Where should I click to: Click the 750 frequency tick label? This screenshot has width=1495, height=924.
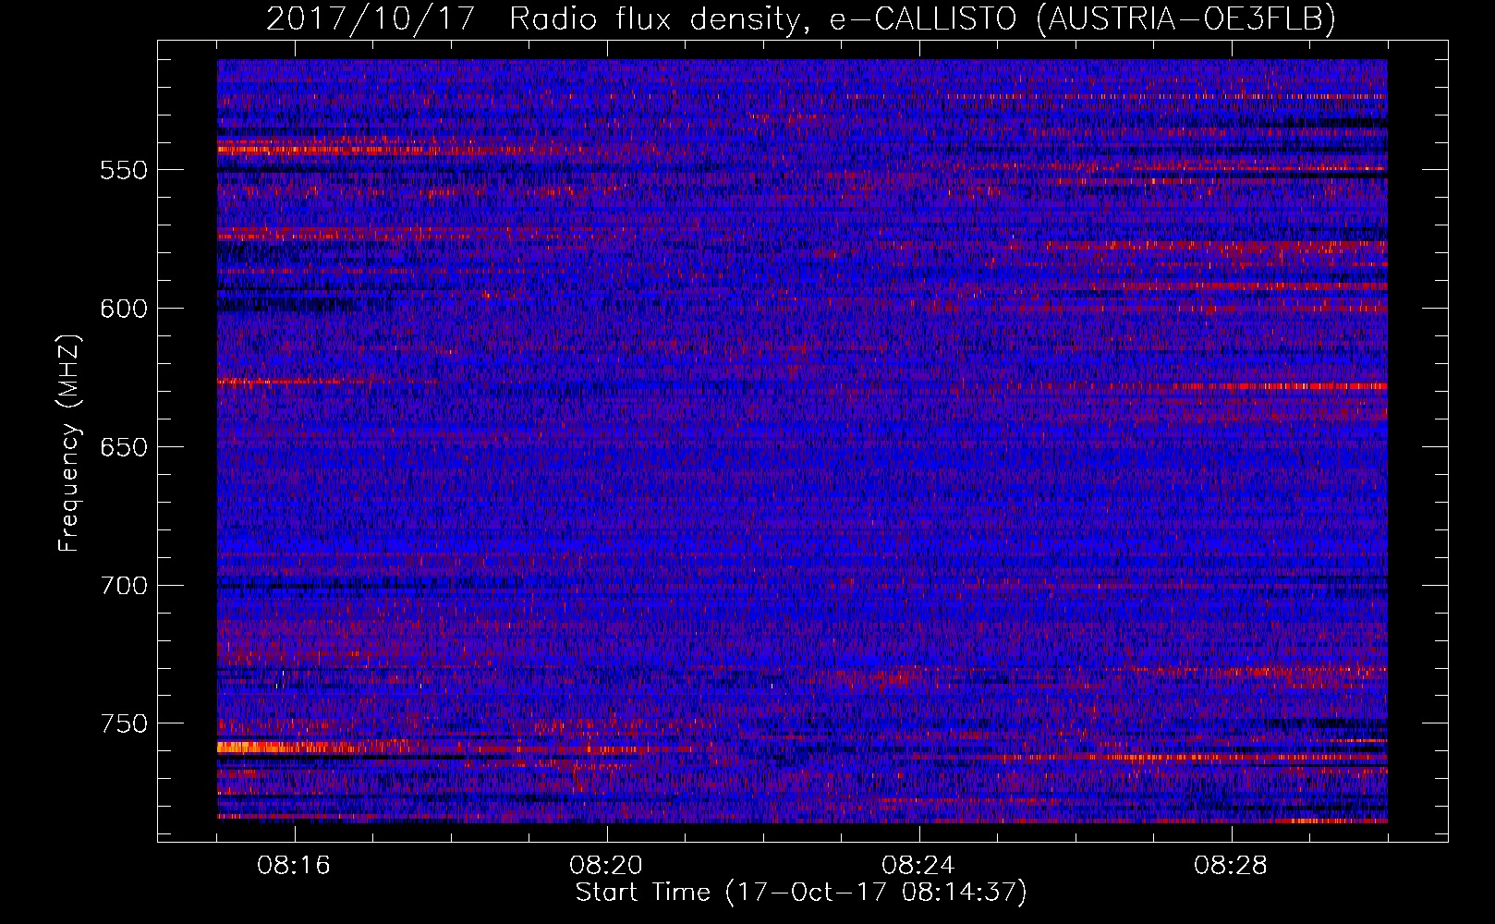(x=124, y=723)
